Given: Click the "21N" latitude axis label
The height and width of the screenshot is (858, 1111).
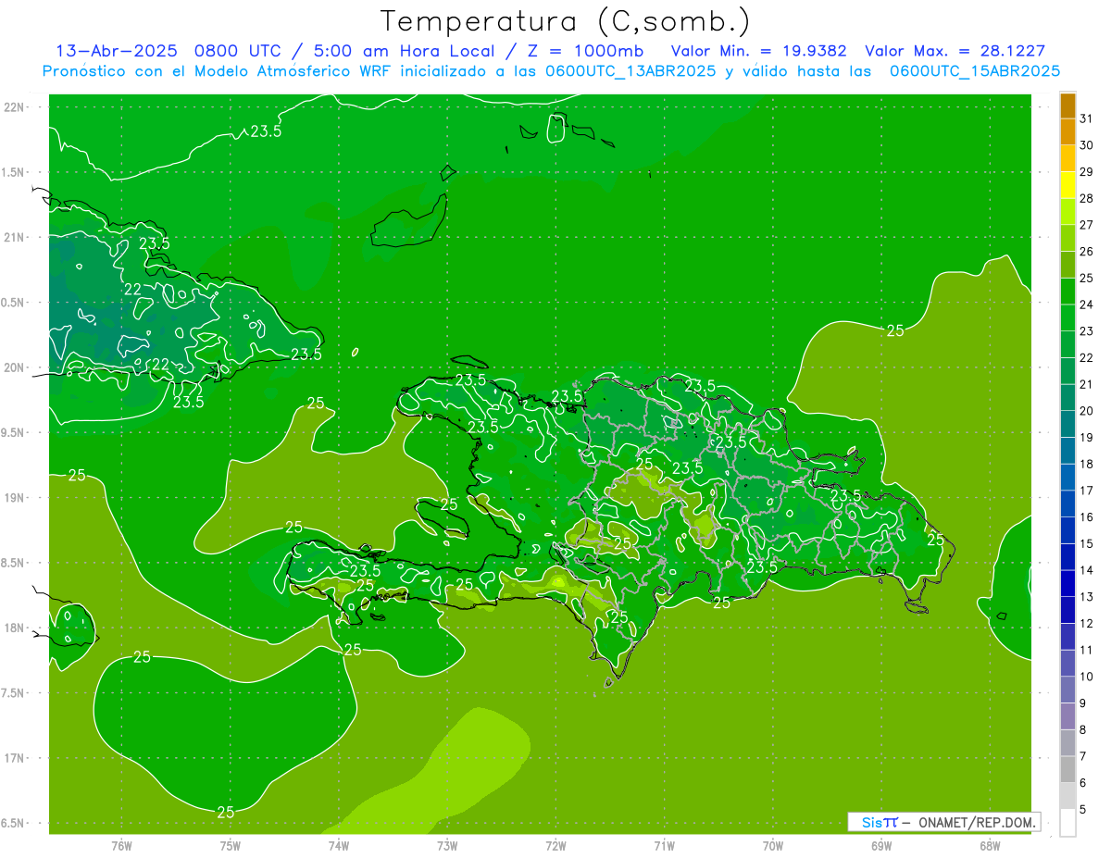Looking at the screenshot, I should (15, 237).
